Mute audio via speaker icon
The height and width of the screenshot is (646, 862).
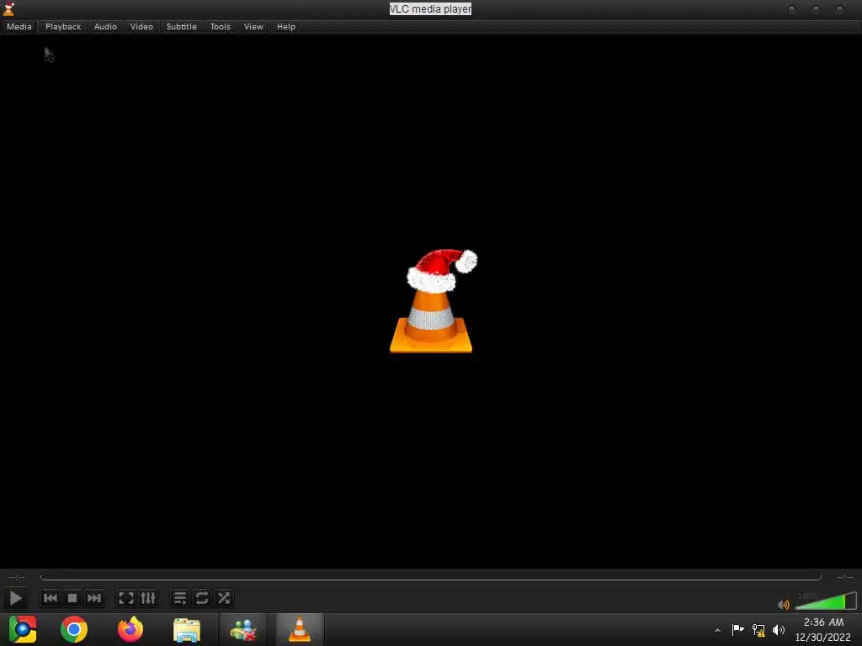tap(784, 604)
